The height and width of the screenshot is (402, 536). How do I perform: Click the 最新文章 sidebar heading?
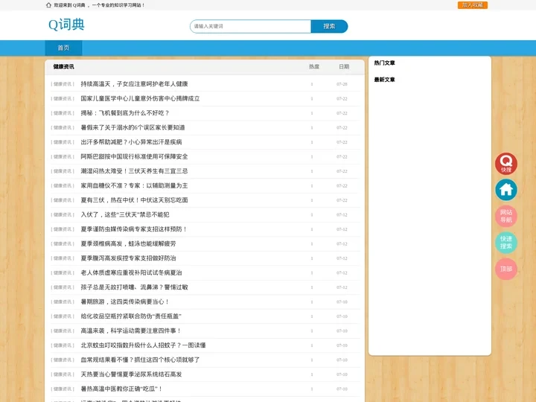click(385, 80)
